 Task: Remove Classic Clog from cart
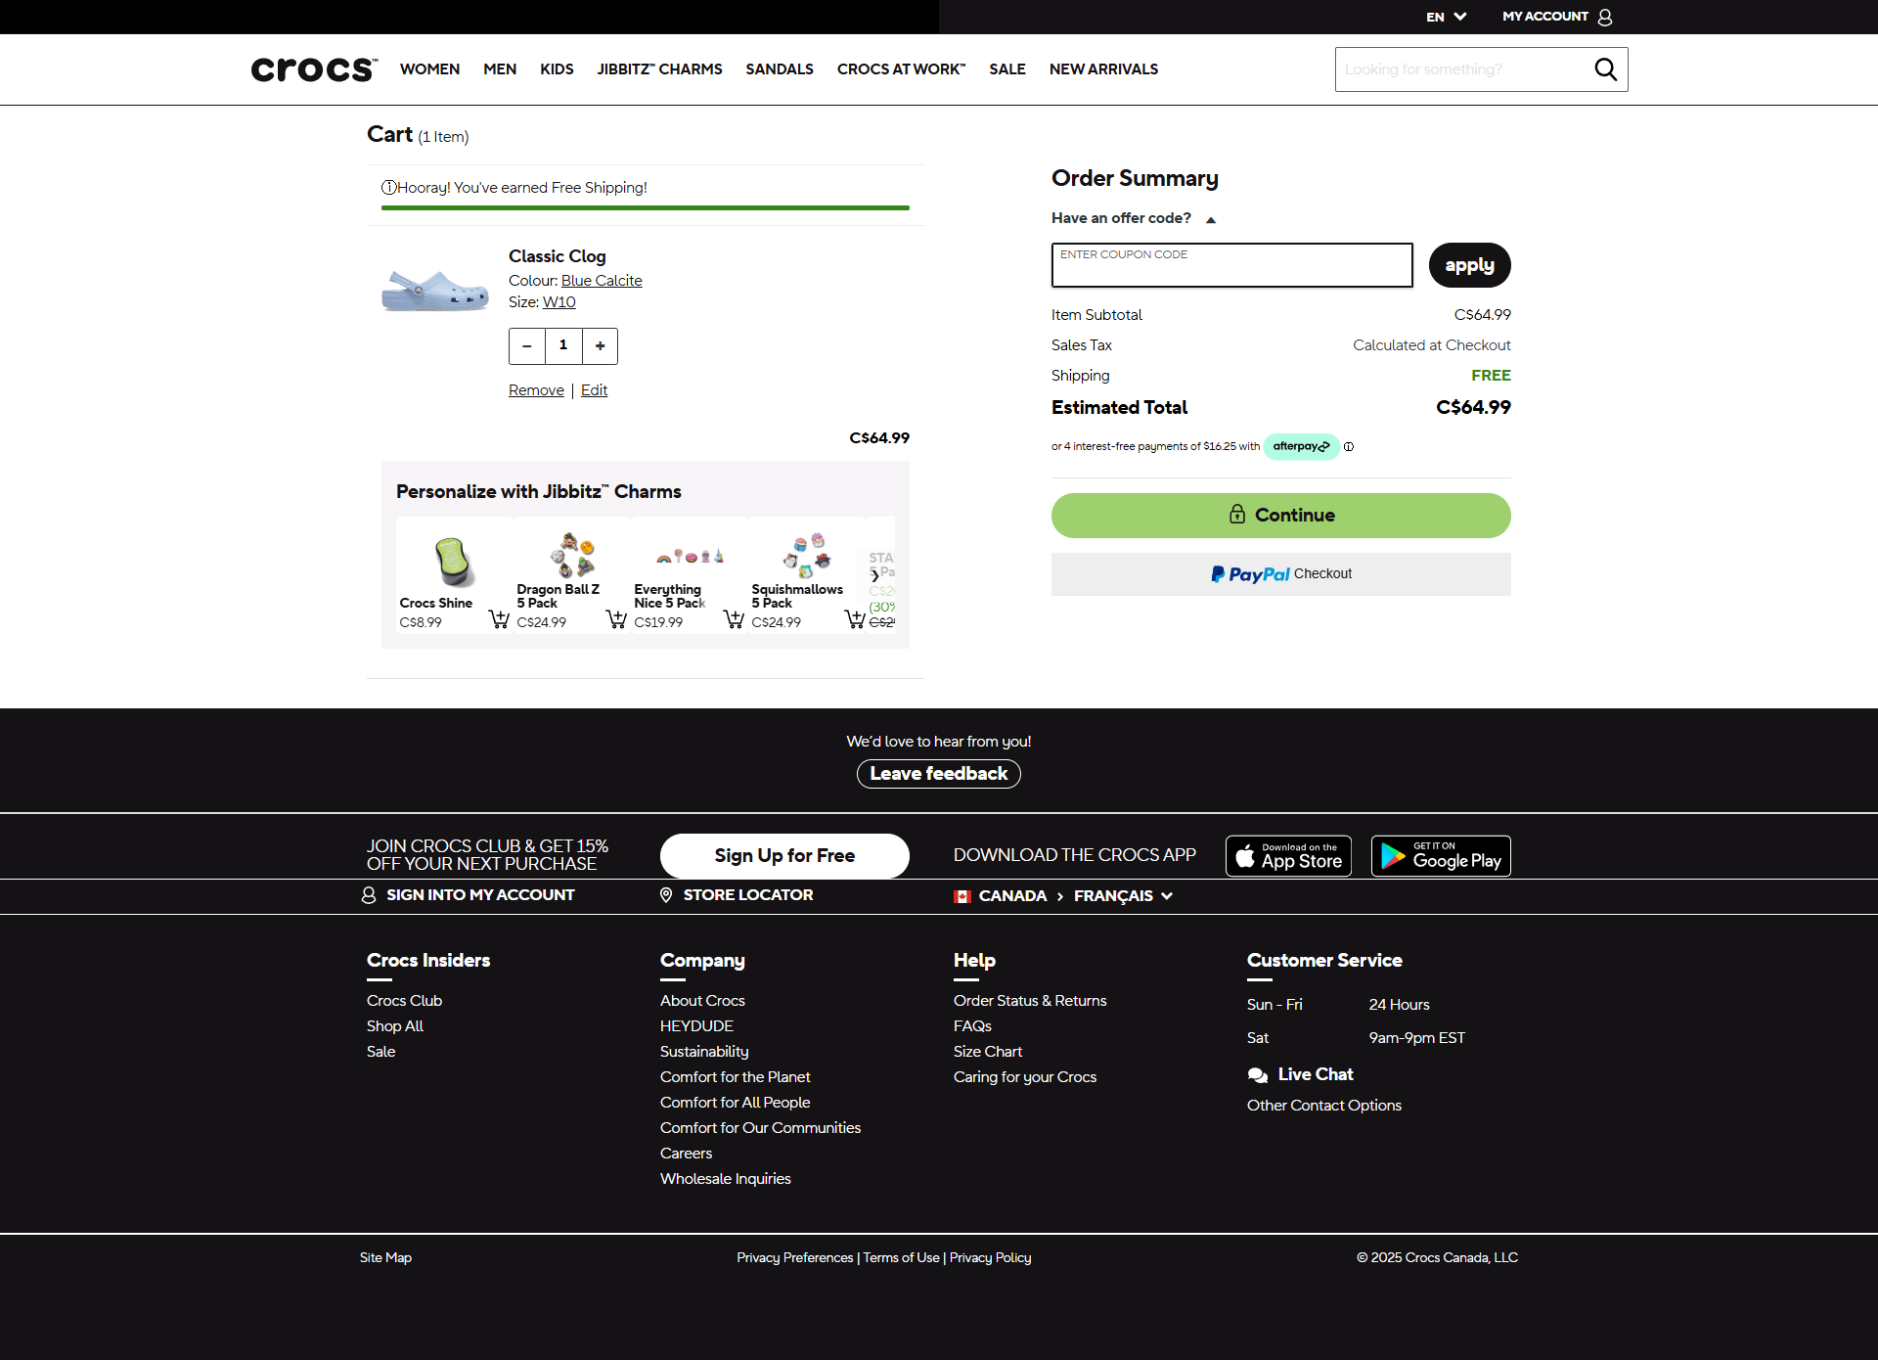536,390
